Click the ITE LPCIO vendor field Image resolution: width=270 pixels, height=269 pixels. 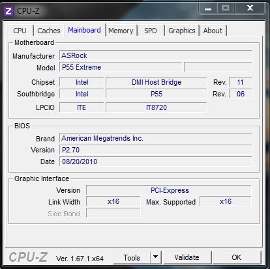tap(82, 107)
